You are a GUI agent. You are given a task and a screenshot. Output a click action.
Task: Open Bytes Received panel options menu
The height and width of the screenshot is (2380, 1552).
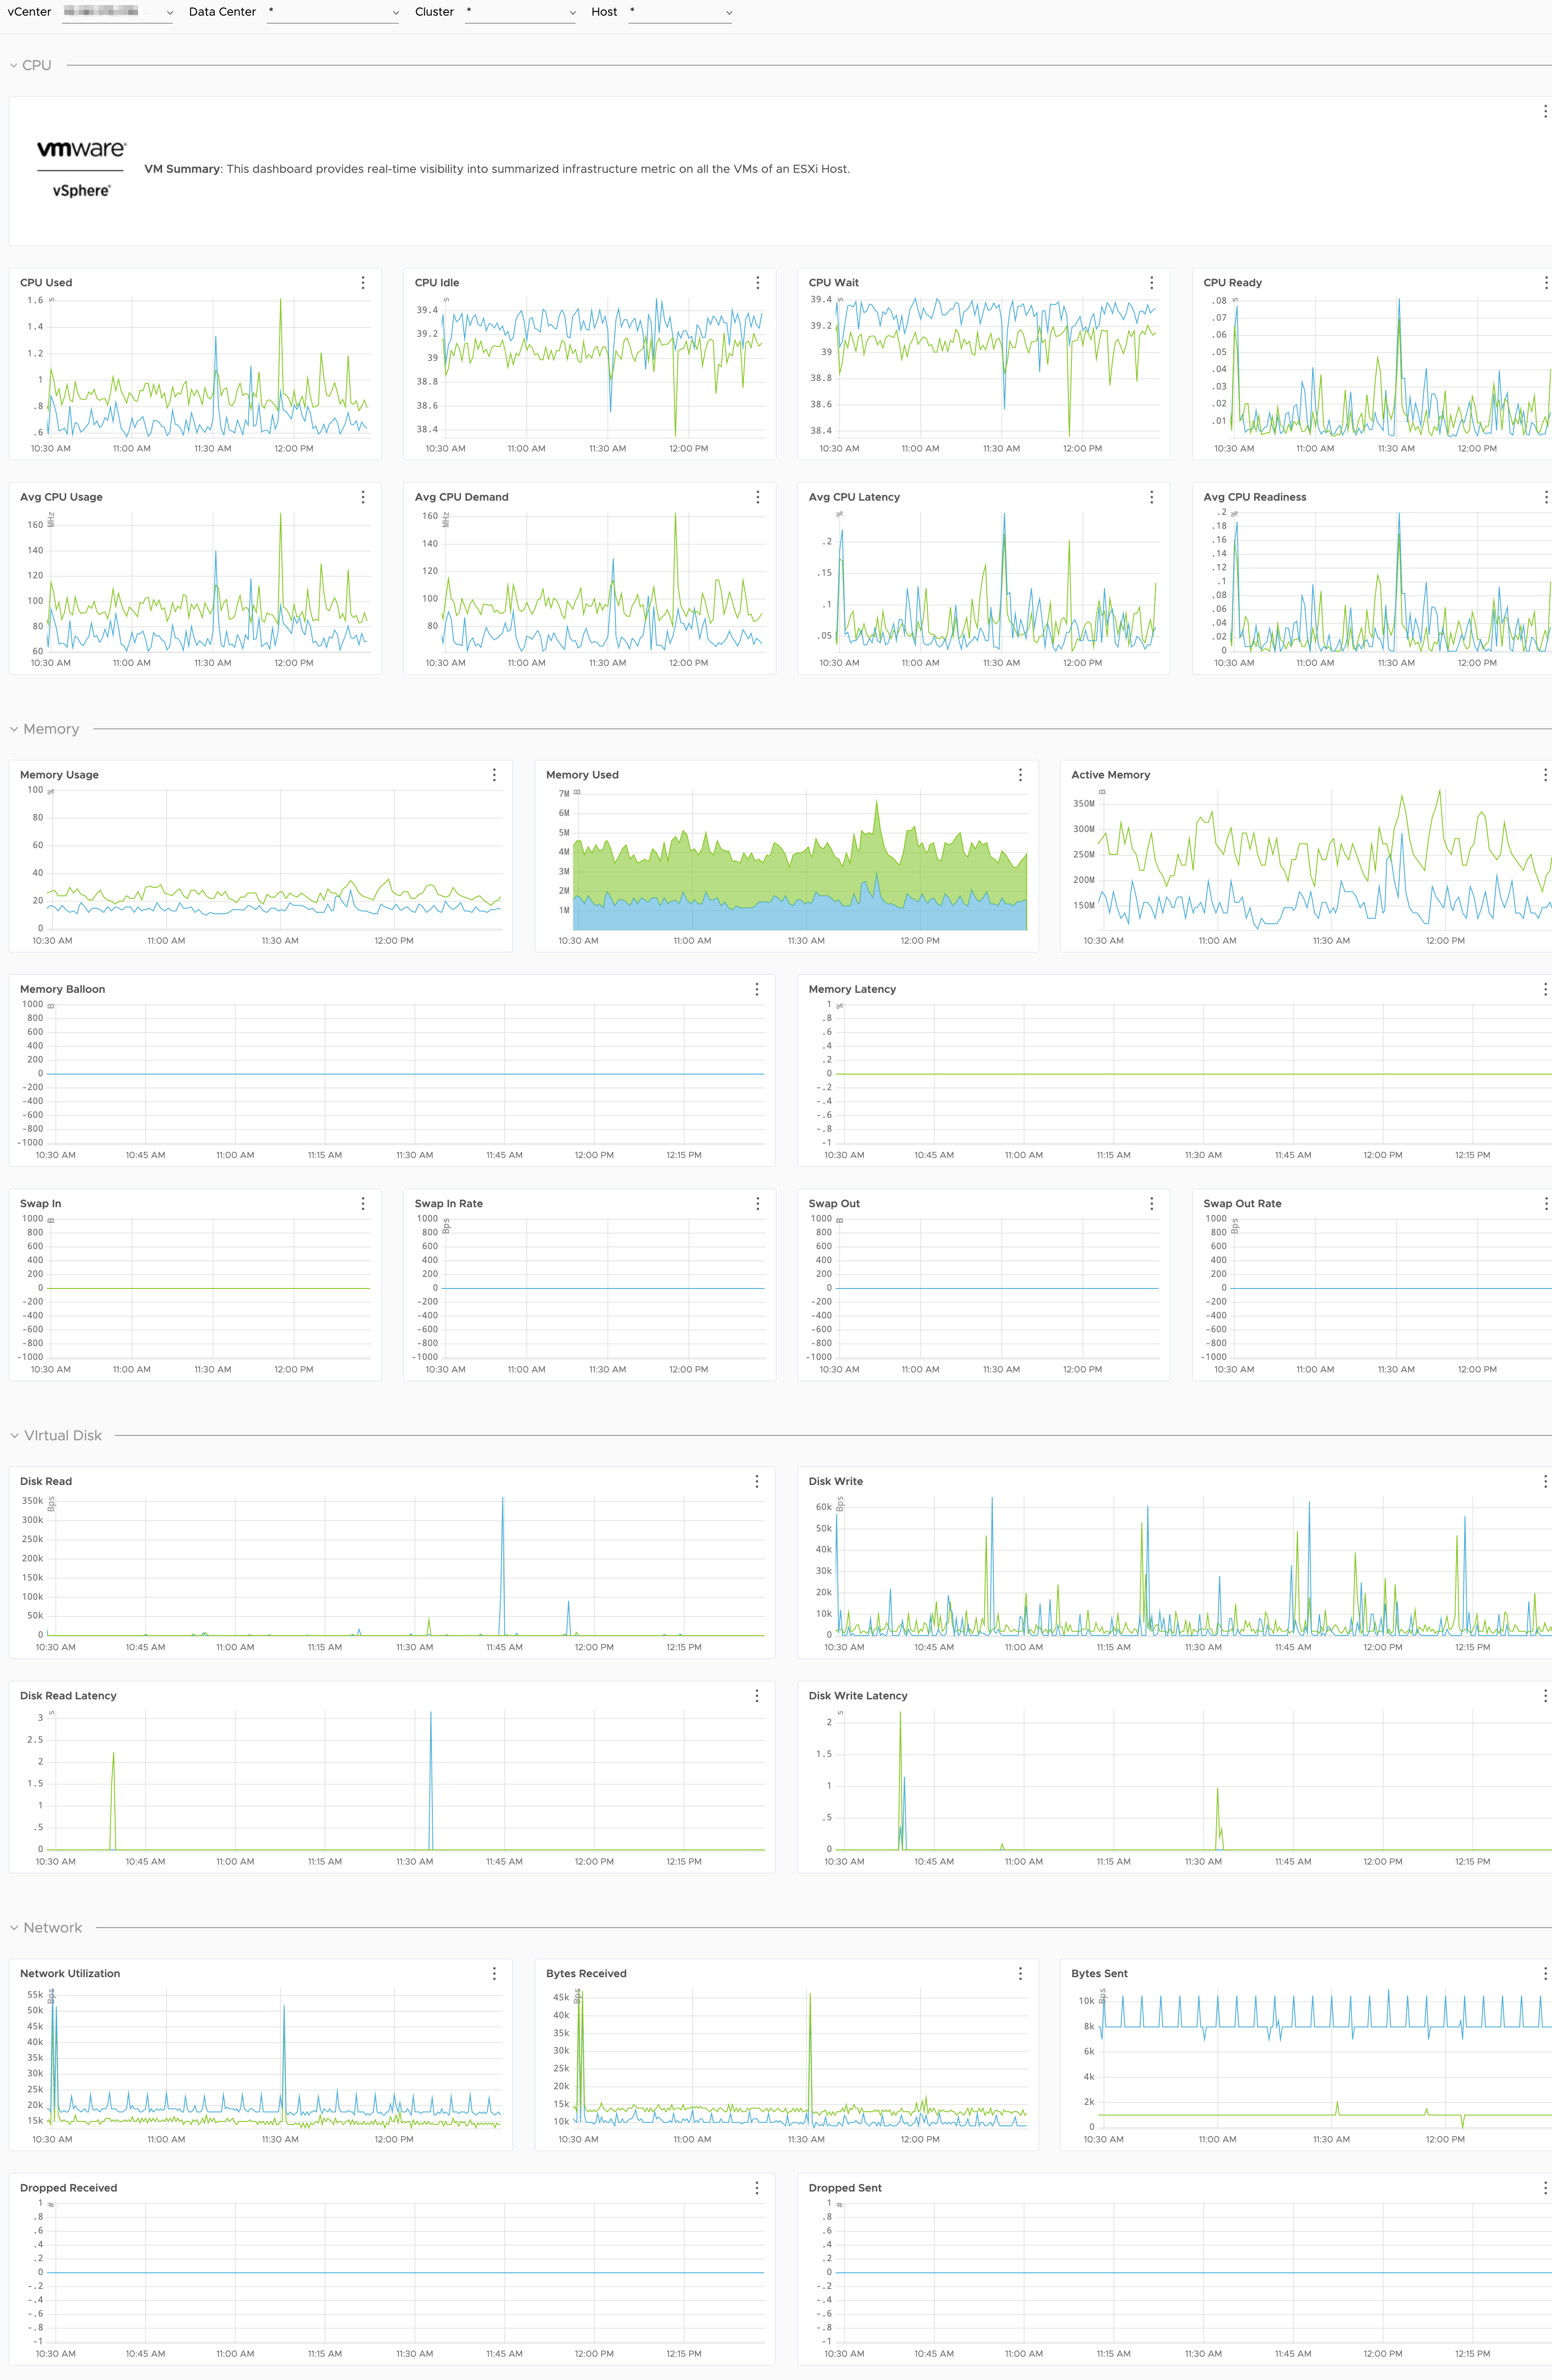[x=1020, y=1973]
